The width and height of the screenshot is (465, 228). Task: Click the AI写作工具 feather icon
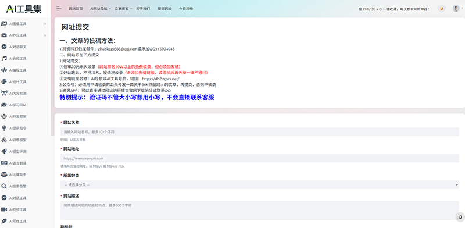(4, 221)
